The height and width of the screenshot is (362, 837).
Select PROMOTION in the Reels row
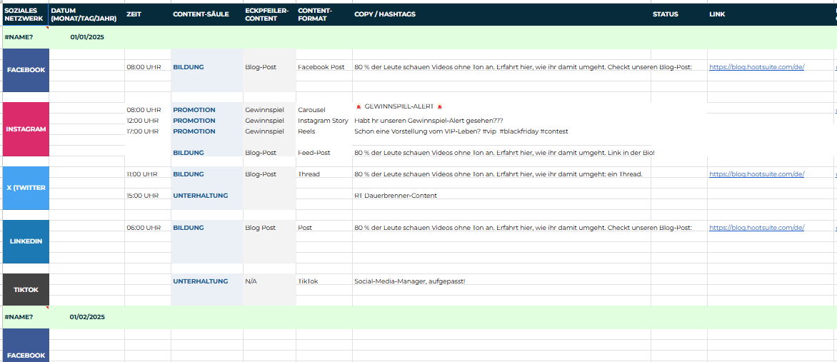pos(194,131)
